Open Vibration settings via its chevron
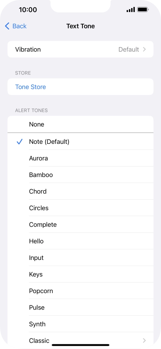Viewport: 161px width, 349px height. click(x=144, y=49)
